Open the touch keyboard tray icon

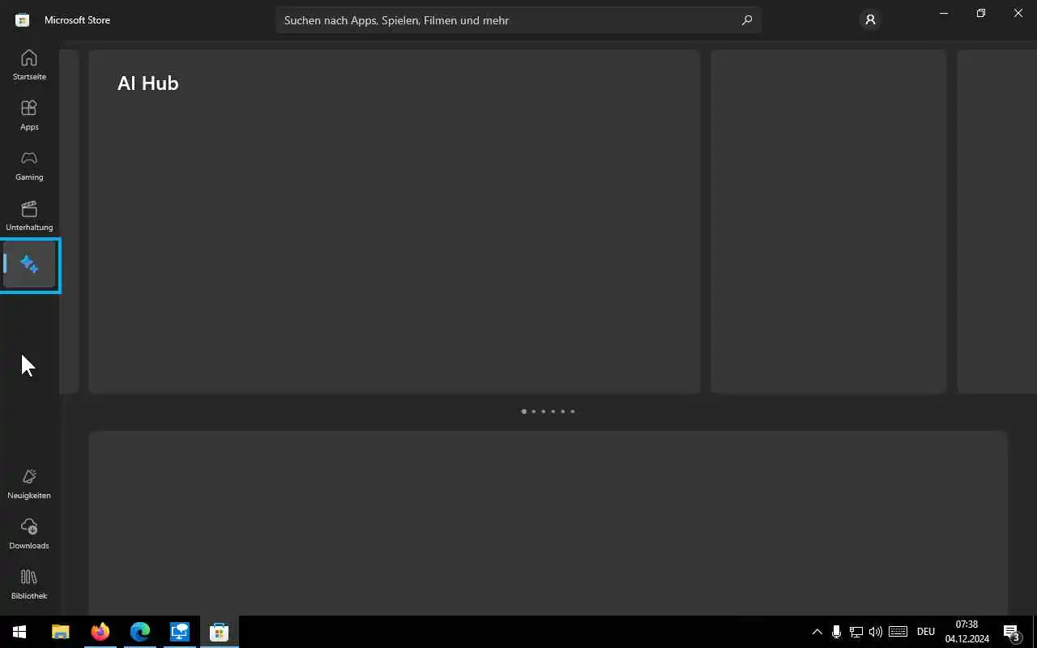898,632
